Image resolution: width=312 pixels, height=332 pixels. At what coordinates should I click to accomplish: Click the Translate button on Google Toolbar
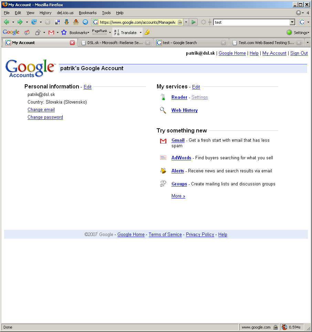pos(125,33)
